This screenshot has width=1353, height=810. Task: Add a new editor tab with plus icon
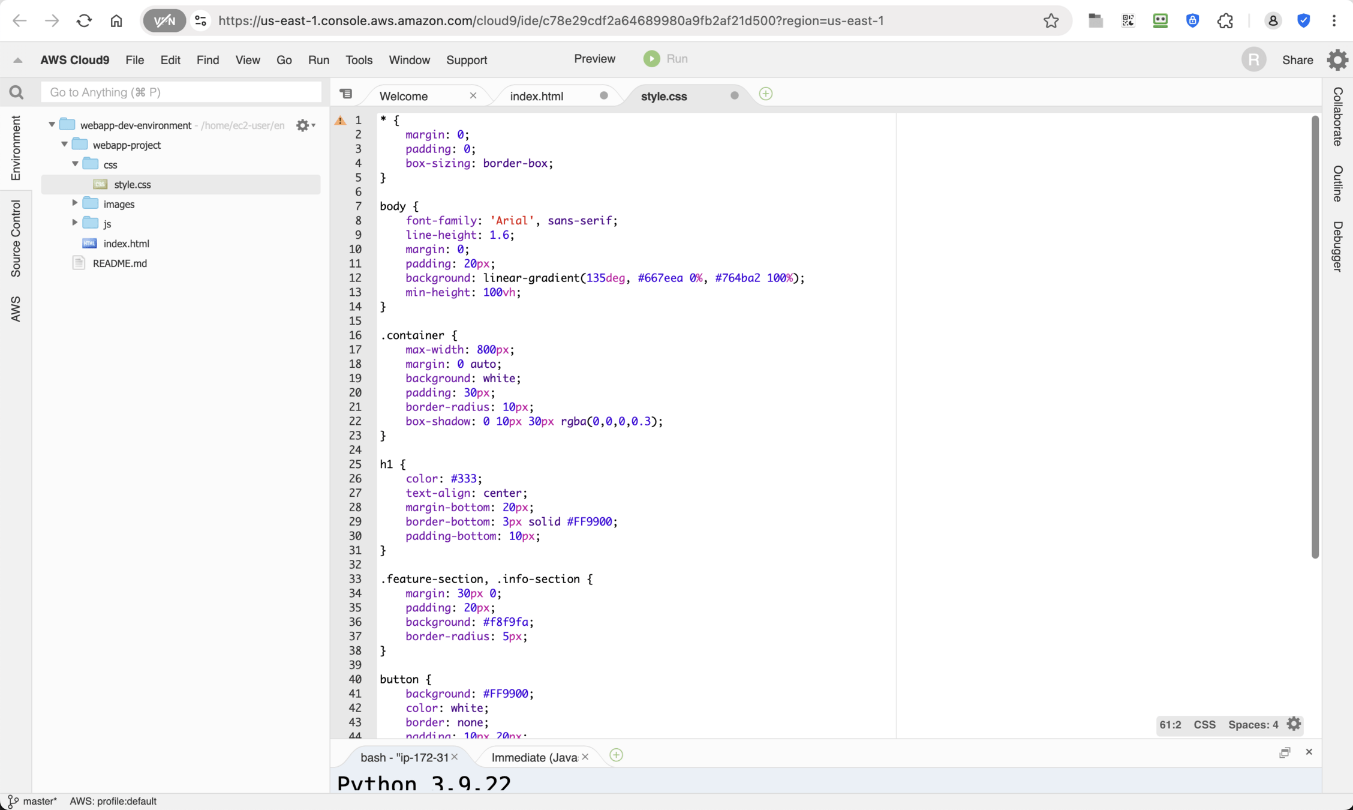click(x=766, y=94)
